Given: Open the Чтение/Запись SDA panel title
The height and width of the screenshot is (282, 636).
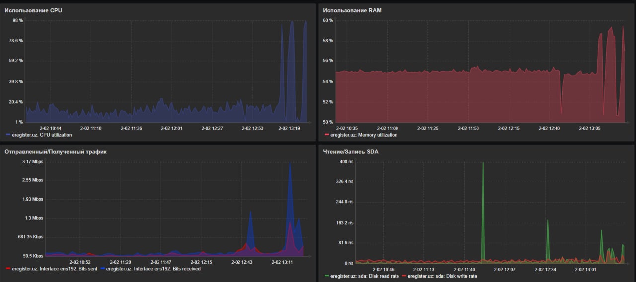Looking at the screenshot, I should coord(350,152).
